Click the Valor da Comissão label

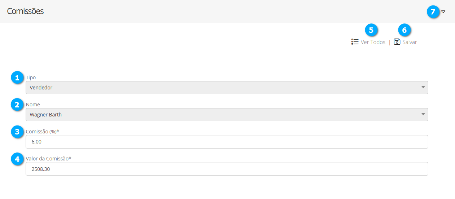click(49, 159)
